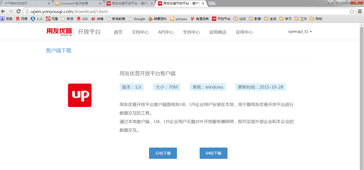This screenshot has height=170, width=364.
Task: Open 支持中心 in navigation
Action: 191,32
